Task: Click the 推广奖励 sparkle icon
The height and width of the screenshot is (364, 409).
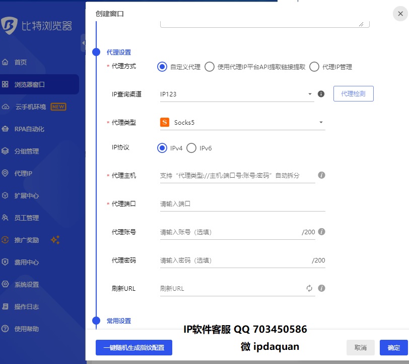Action: [55, 240]
